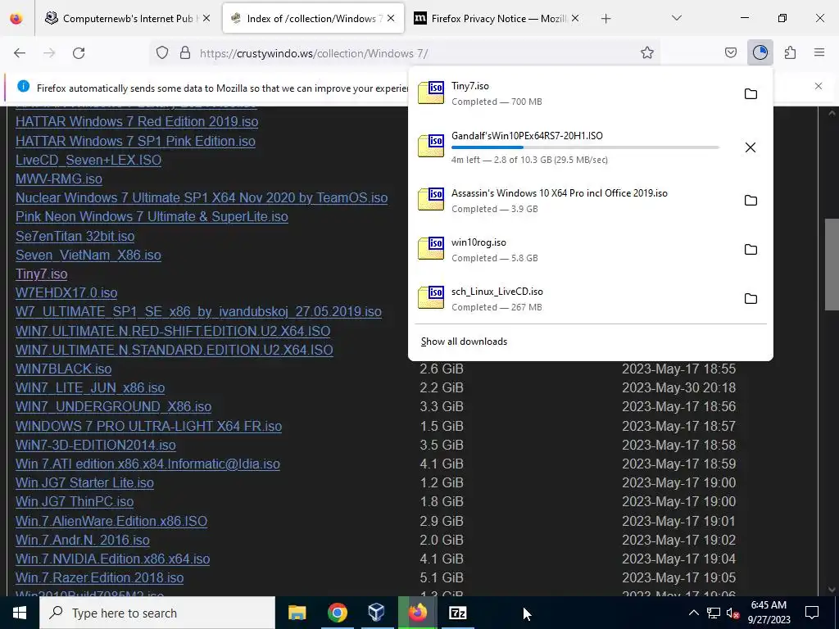Click the Firefox View icon

coord(16,19)
